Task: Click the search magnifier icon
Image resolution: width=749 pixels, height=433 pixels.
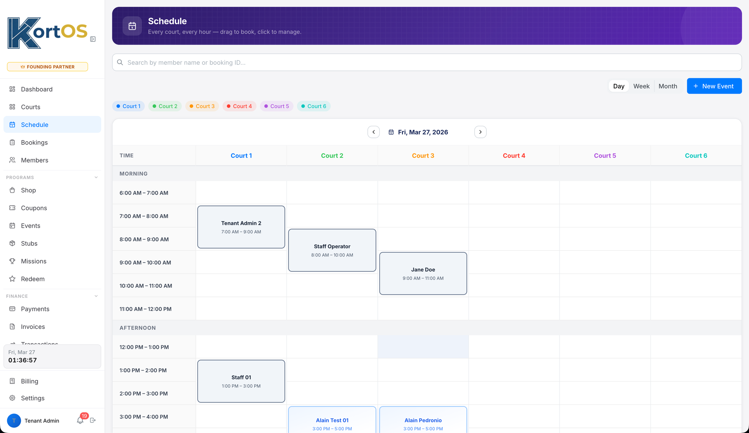Action: (x=120, y=62)
